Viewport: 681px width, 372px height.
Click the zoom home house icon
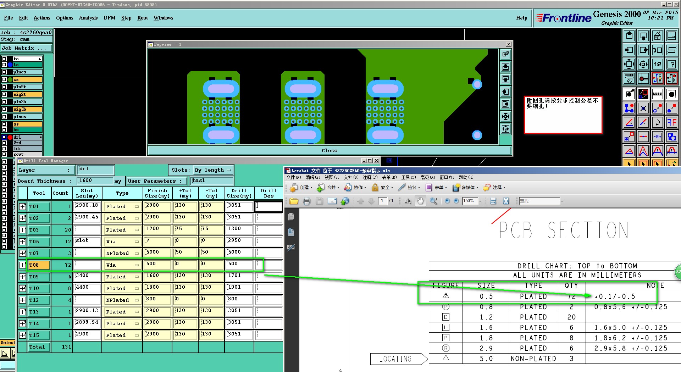[x=657, y=36]
